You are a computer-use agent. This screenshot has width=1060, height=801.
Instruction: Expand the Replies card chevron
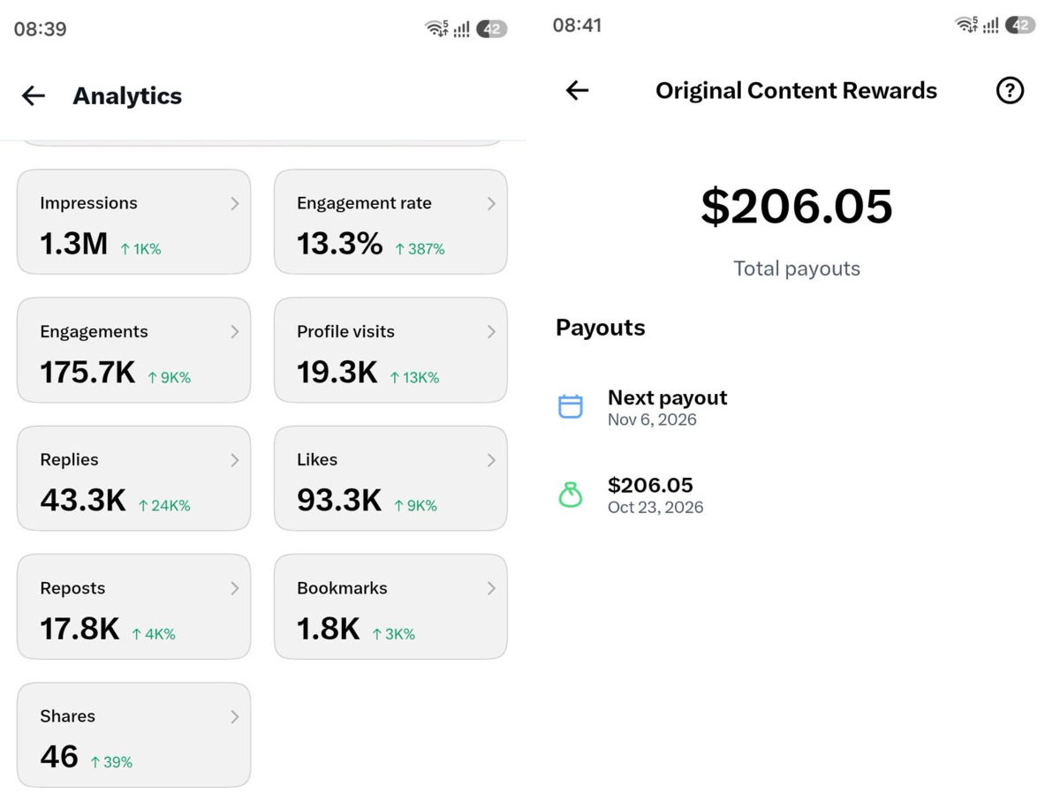[234, 459]
